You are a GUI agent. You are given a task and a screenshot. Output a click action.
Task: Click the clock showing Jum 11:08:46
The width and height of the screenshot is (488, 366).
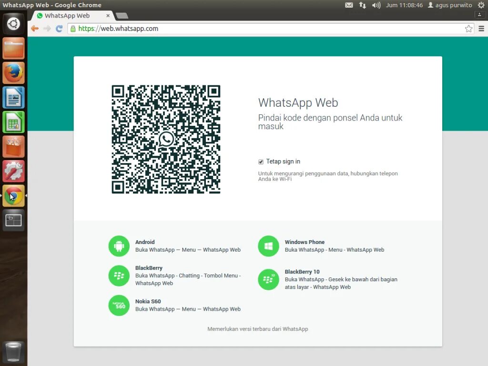point(404,5)
